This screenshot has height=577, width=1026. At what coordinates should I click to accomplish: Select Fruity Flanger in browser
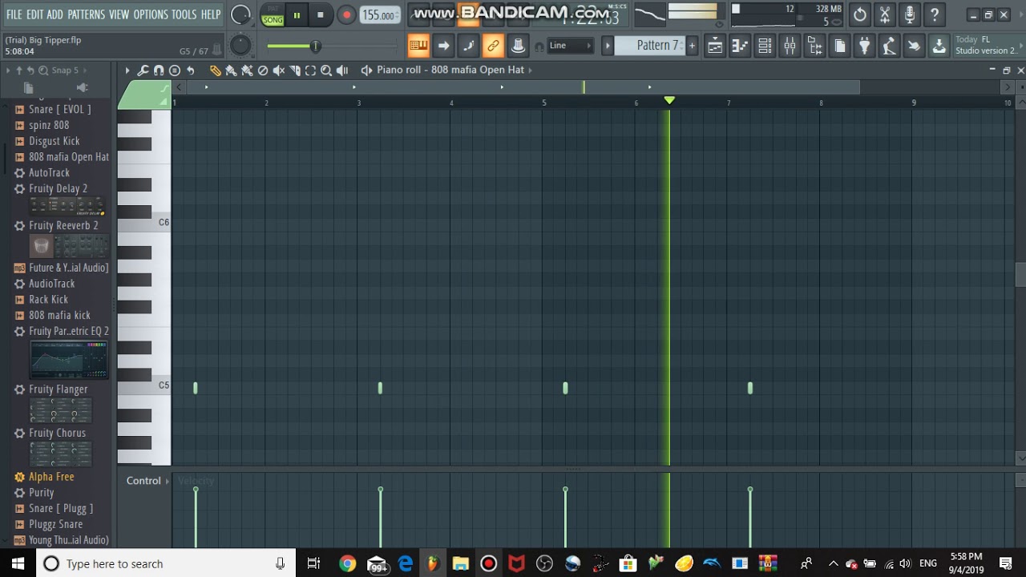pos(59,389)
